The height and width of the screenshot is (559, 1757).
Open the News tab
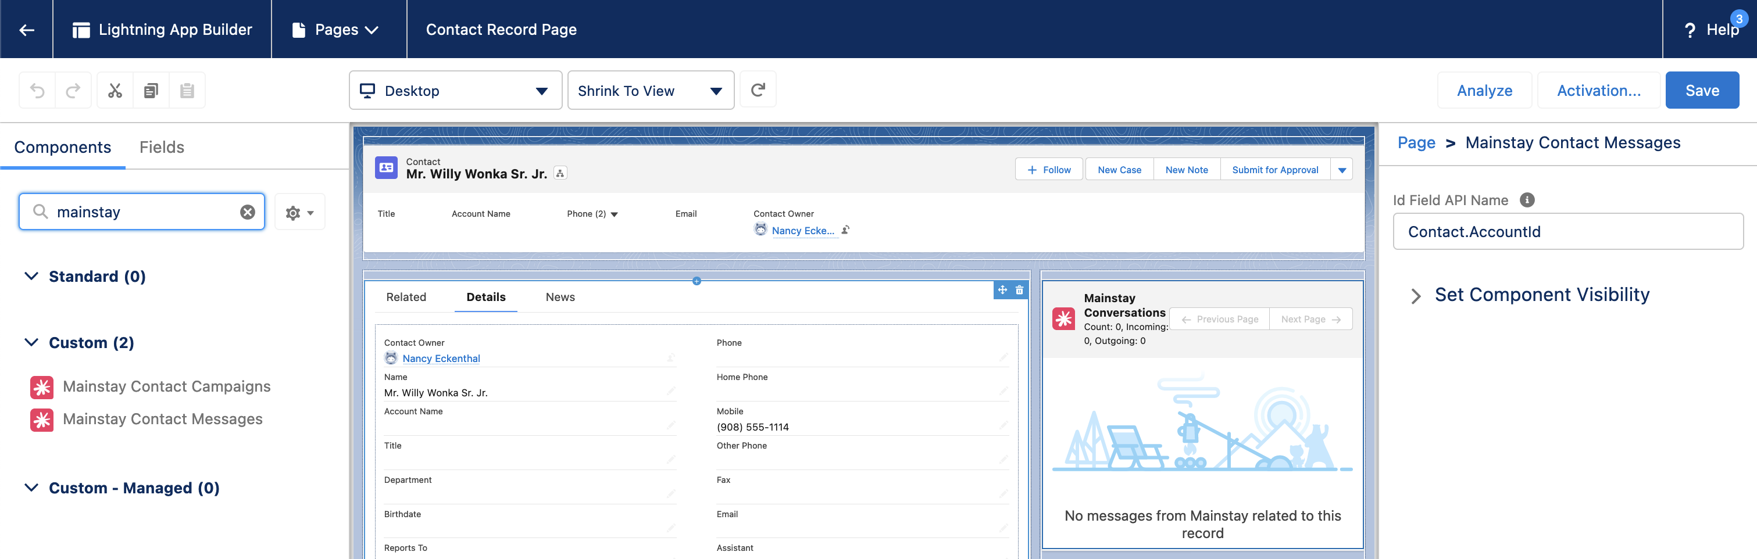click(x=560, y=298)
